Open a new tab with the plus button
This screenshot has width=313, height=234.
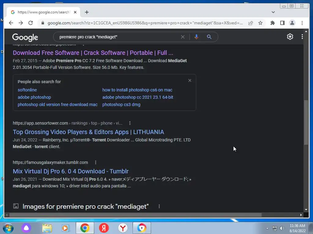pos(87,12)
